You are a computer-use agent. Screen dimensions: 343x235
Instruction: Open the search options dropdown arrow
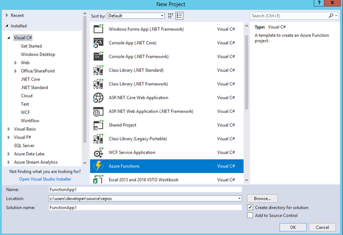pos(336,15)
